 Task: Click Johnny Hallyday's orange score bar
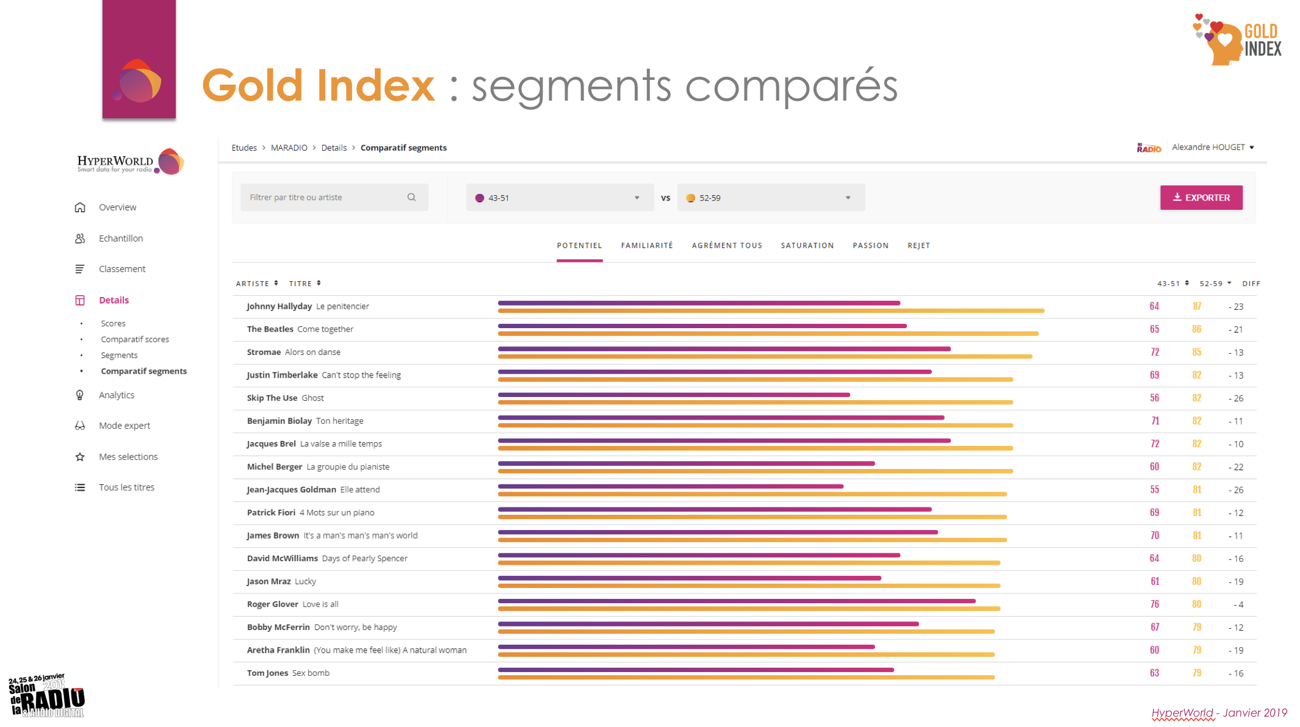coord(770,311)
